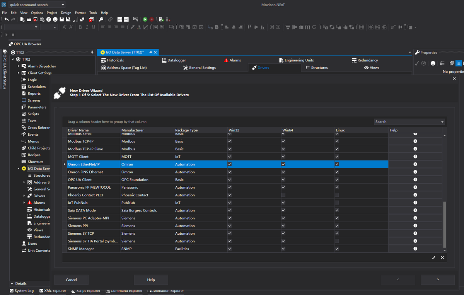Toggle Win32 checkbox for OPC UA Client

tap(230, 180)
